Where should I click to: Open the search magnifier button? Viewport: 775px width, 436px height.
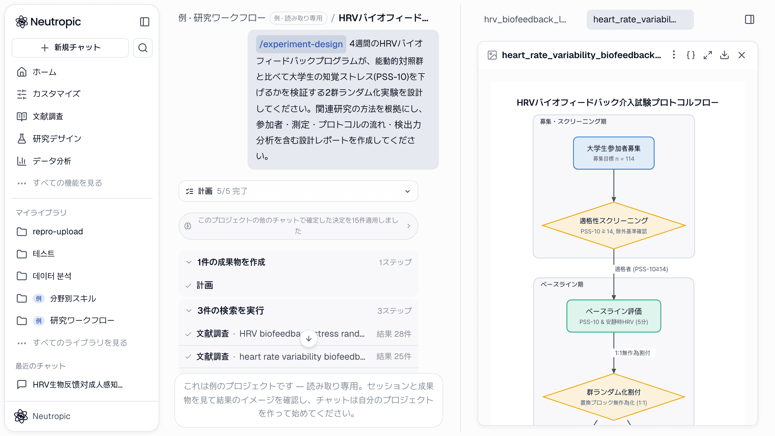point(143,48)
